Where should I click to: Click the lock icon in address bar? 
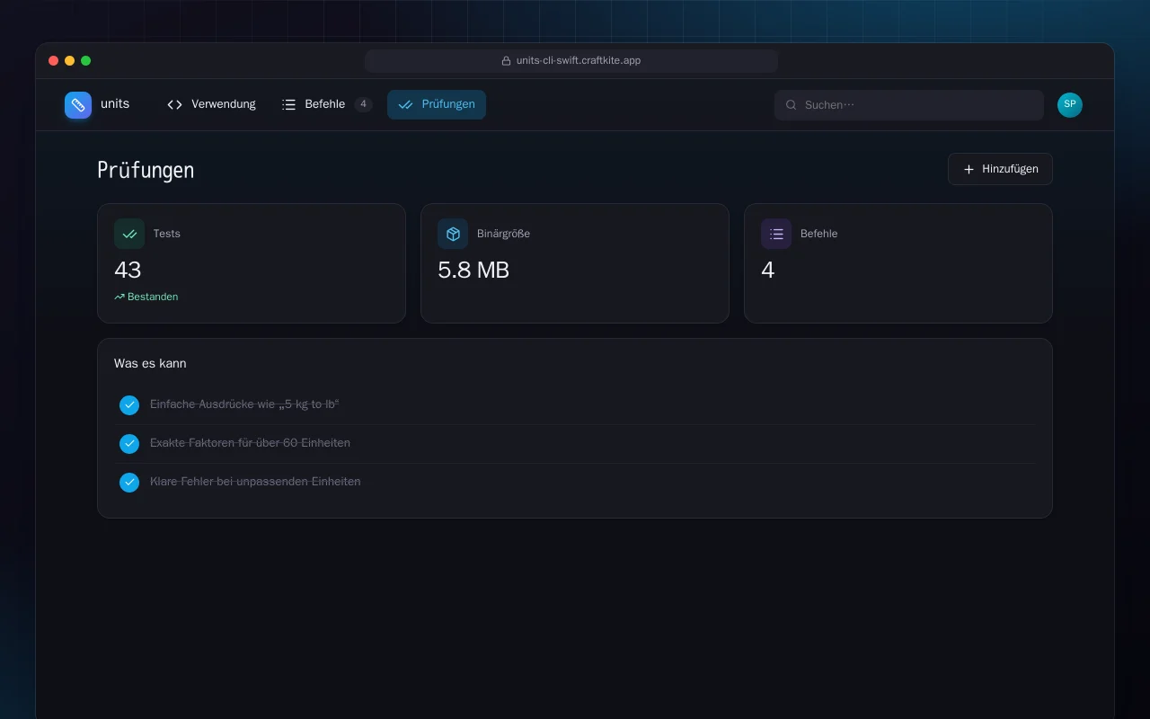point(507,61)
